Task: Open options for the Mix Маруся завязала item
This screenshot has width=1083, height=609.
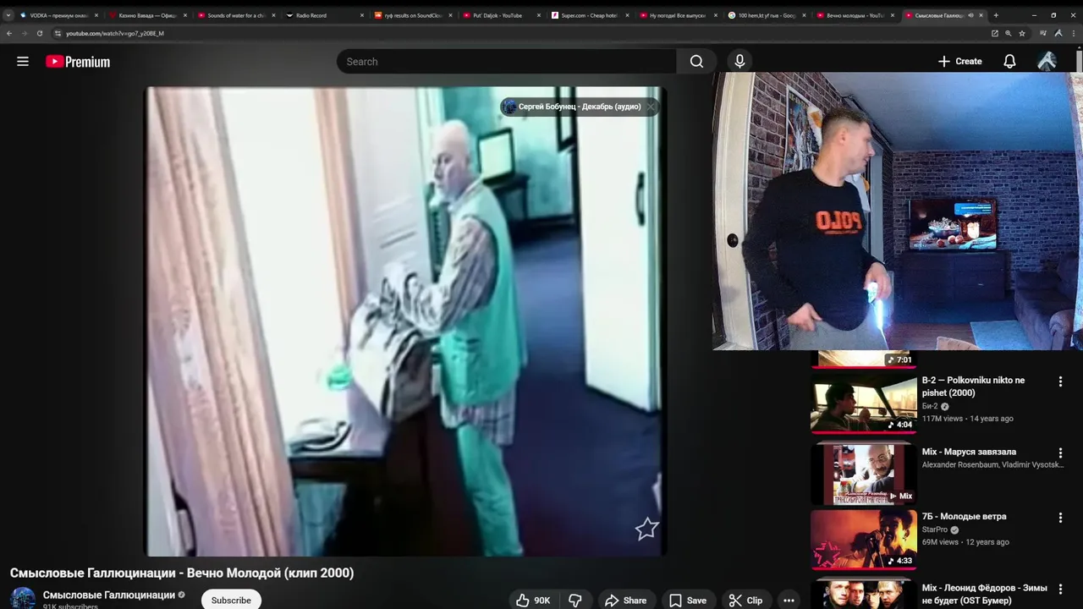Action: point(1060,453)
